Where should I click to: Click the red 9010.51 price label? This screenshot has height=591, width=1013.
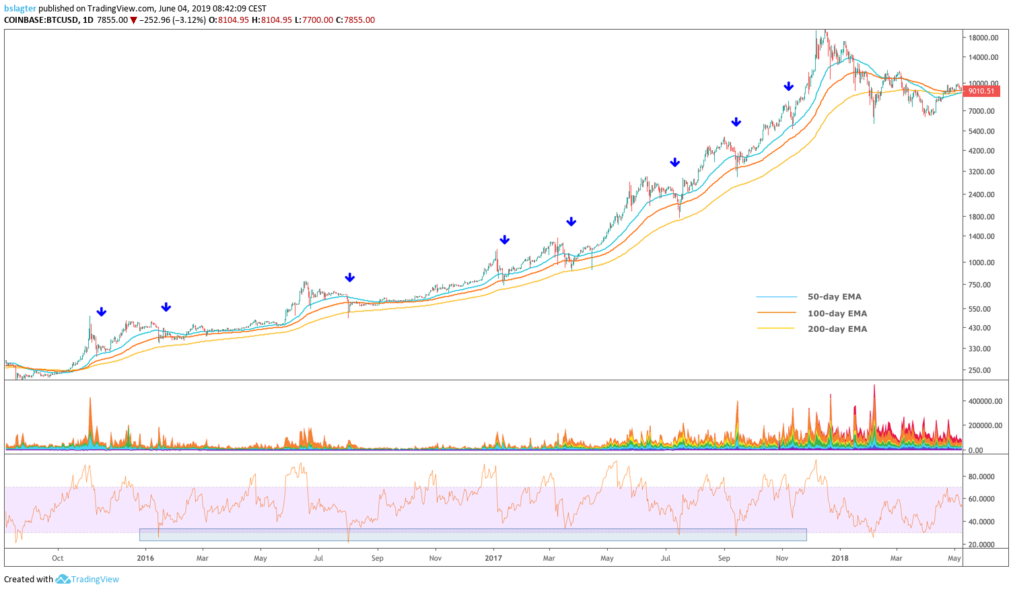coord(981,91)
